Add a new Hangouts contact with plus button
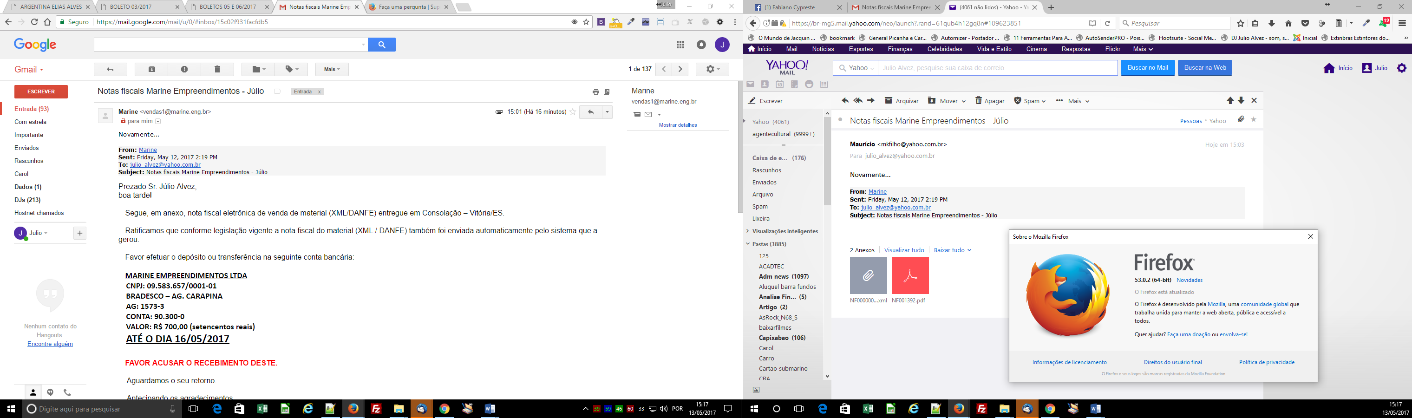 tap(79, 233)
